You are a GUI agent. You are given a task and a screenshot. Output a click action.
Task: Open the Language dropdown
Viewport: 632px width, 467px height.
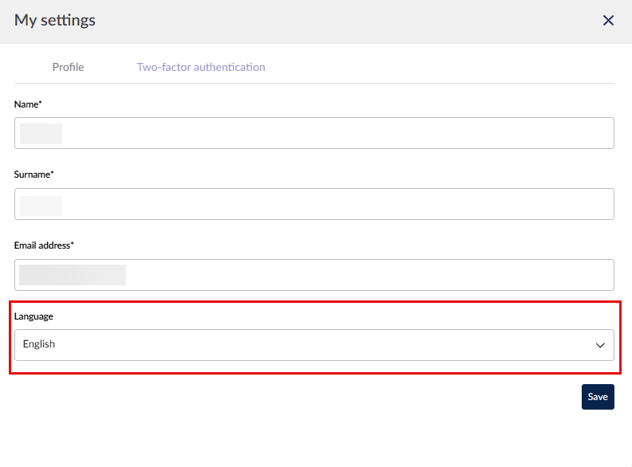[x=314, y=345]
